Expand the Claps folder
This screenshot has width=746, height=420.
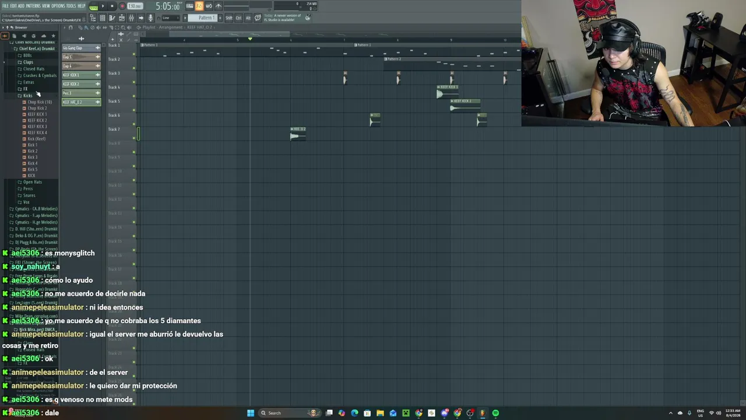click(x=28, y=62)
